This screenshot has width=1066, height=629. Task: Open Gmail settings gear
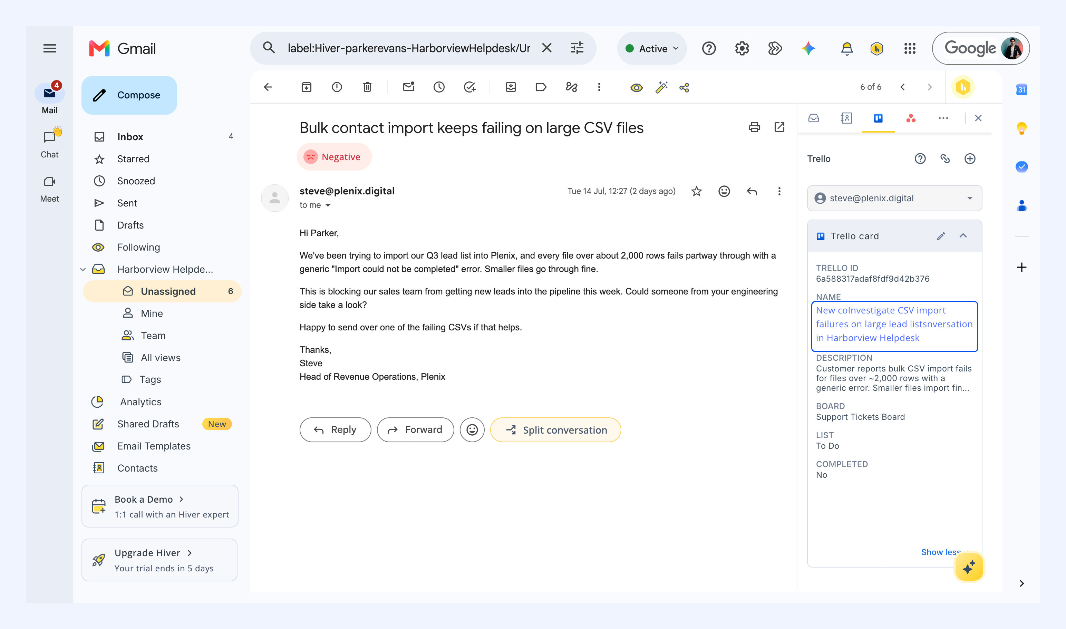742,48
